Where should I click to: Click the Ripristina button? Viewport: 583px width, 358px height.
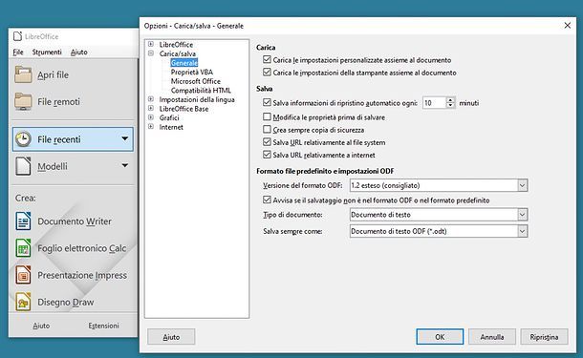[544, 337]
